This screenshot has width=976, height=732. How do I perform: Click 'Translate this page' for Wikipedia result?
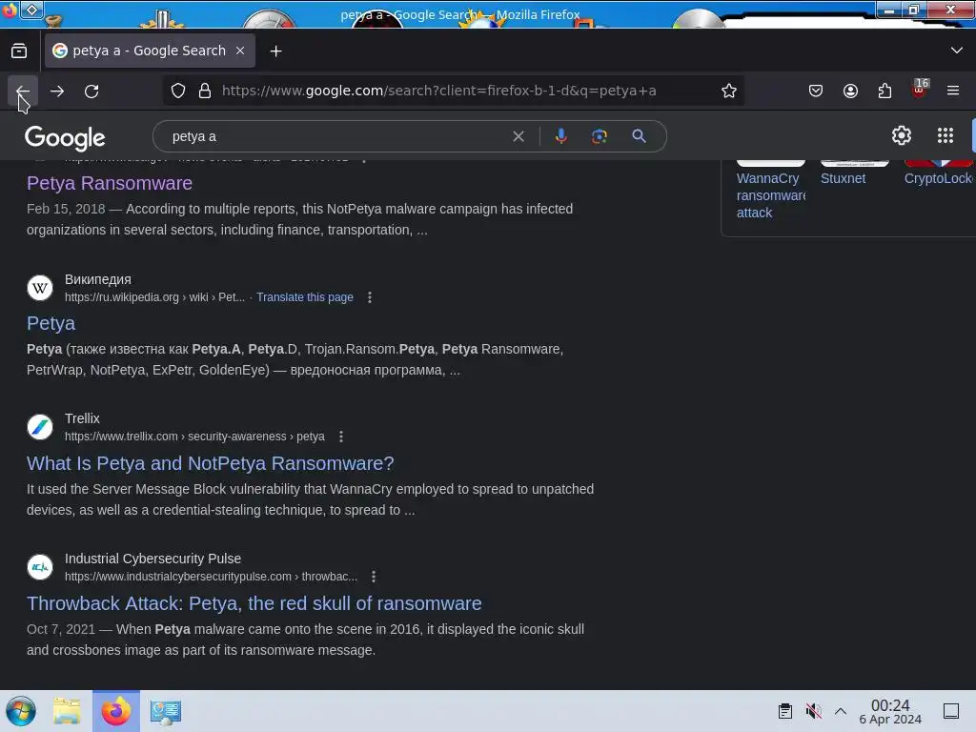(305, 297)
